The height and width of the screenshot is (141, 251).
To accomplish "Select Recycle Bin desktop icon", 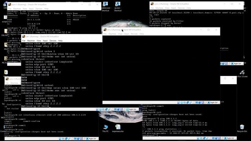I will (242, 128).
